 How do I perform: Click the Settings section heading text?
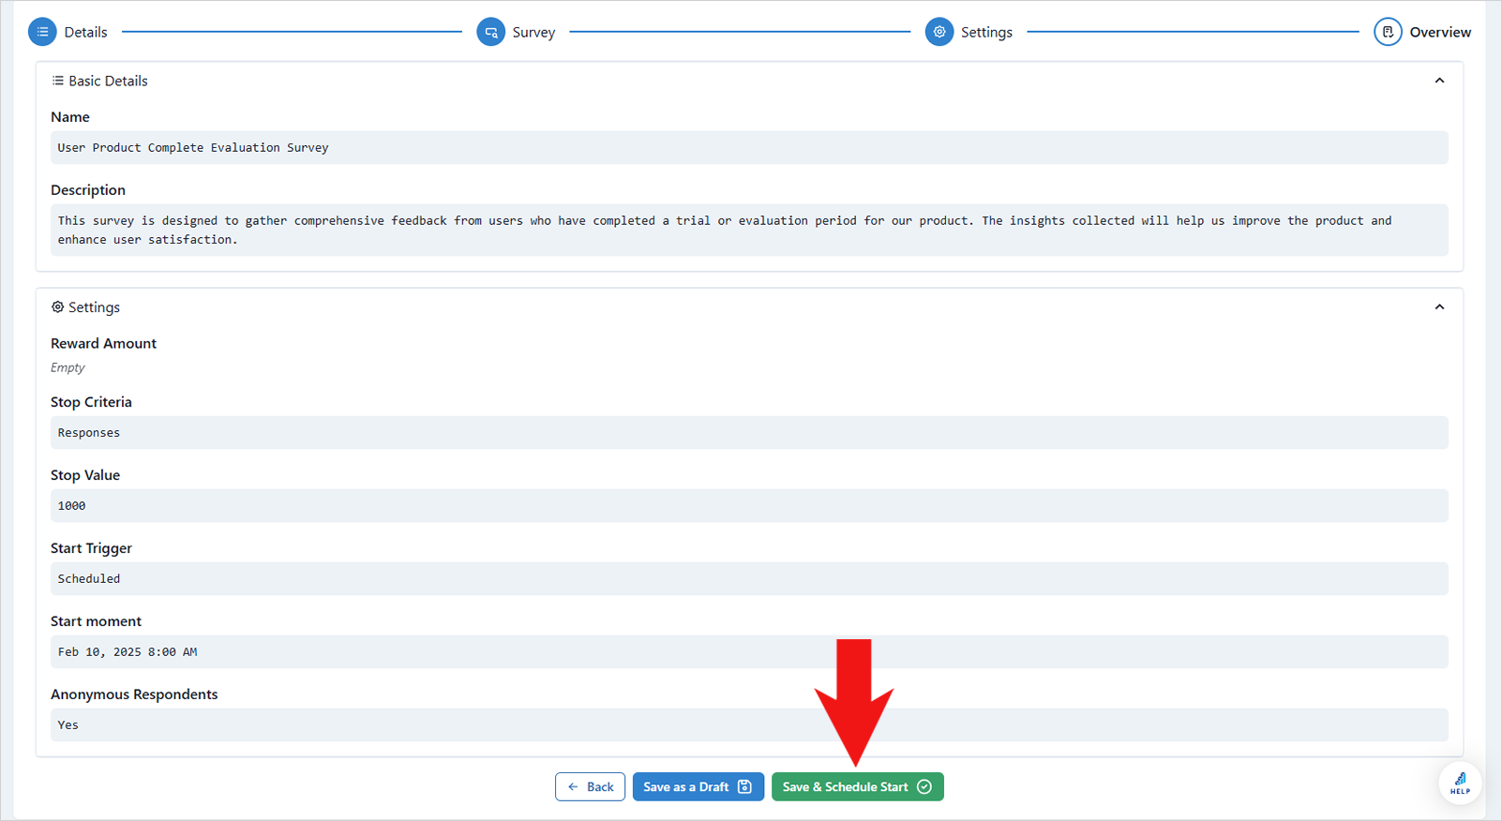click(x=94, y=307)
